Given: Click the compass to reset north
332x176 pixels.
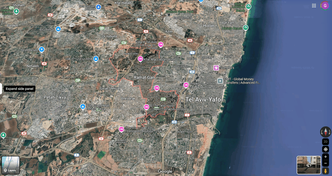Looking at the screenshot, I should click(x=326, y=132).
